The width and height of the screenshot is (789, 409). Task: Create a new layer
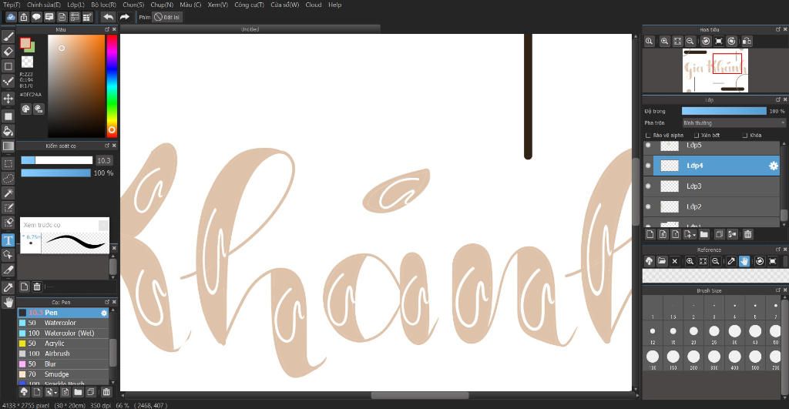pos(650,234)
